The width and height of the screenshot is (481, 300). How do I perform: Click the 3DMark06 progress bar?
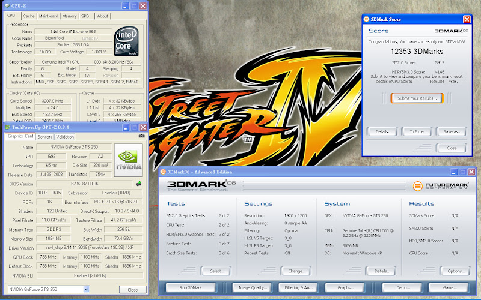tap(323, 185)
